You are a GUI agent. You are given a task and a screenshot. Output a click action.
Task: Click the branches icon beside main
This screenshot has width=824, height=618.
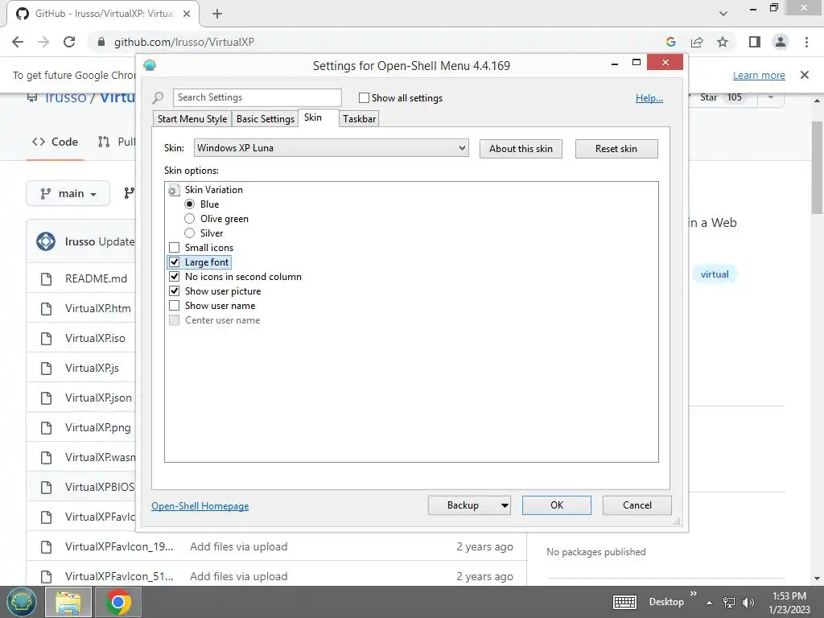130,193
